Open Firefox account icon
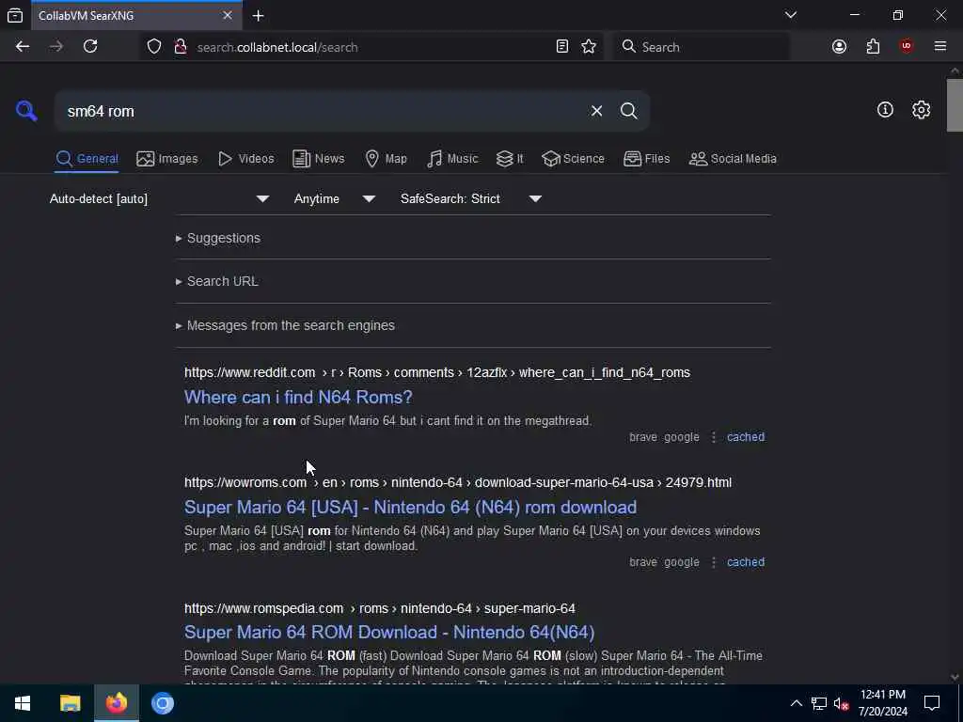 839,47
